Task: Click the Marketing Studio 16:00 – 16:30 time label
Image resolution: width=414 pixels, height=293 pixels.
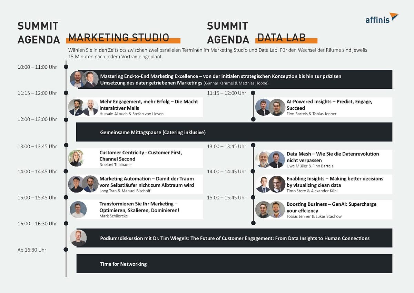Action: click(37, 224)
